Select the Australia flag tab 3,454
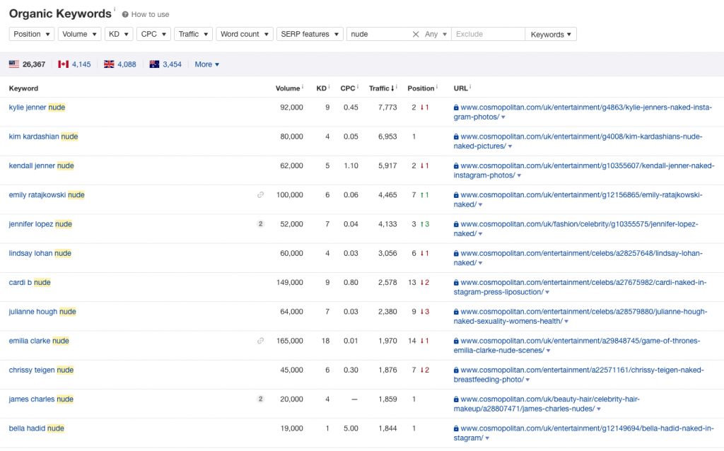The height and width of the screenshot is (451, 724). pos(165,64)
